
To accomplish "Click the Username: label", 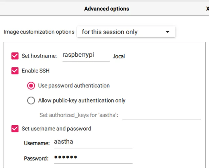I will pyautogui.click(x=37, y=143).
